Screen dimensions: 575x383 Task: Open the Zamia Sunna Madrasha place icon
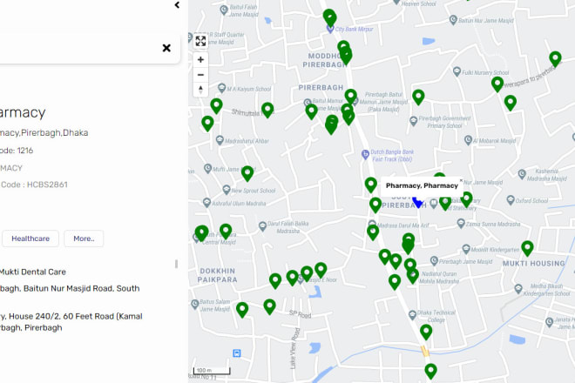pos(461,223)
